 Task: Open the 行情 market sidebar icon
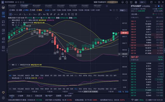(3, 14)
